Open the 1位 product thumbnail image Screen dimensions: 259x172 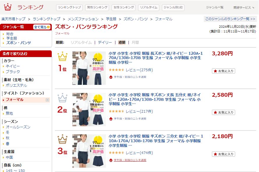[x=89, y=68]
